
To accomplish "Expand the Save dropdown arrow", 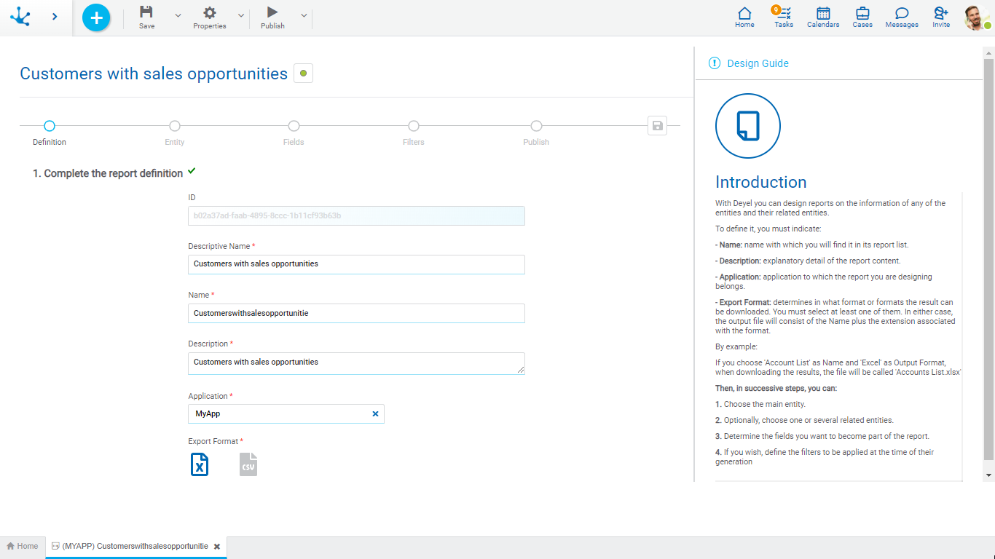I will 178,15.
